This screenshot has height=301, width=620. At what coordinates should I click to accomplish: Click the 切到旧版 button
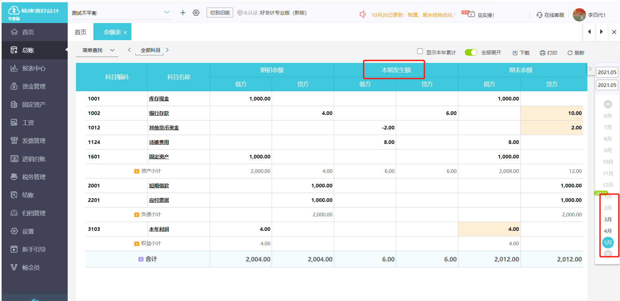pyautogui.click(x=220, y=13)
